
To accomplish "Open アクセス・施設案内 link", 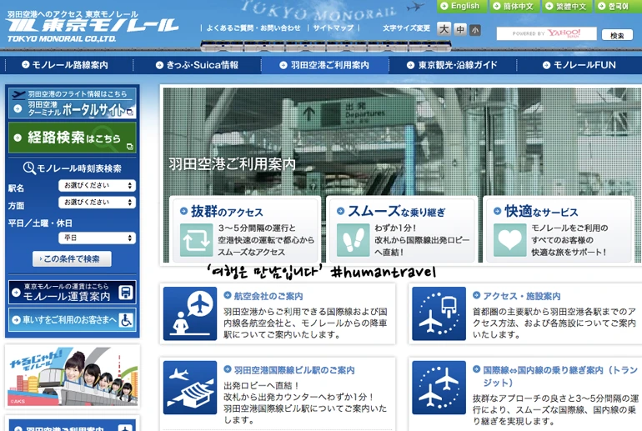I will (x=522, y=296).
